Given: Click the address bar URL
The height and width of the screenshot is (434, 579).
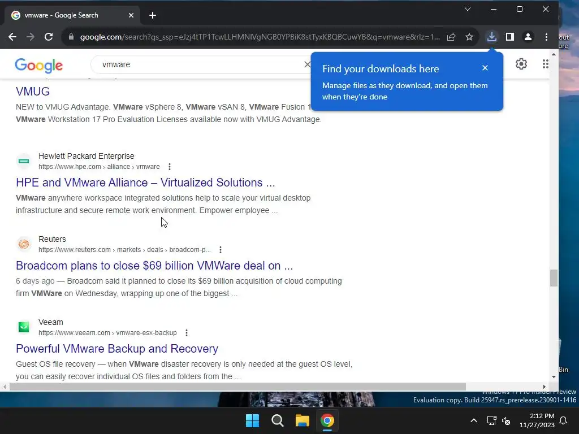Looking at the screenshot, I should (x=260, y=37).
